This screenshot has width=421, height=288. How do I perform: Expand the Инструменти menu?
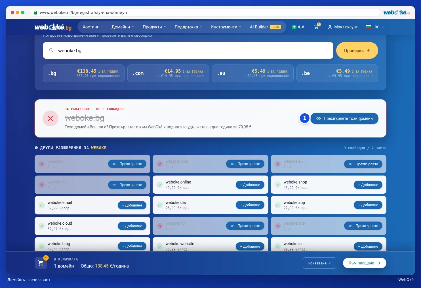pyautogui.click(x=226, y=27)
